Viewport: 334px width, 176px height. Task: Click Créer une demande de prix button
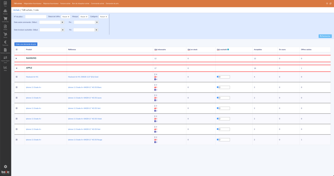26,44
